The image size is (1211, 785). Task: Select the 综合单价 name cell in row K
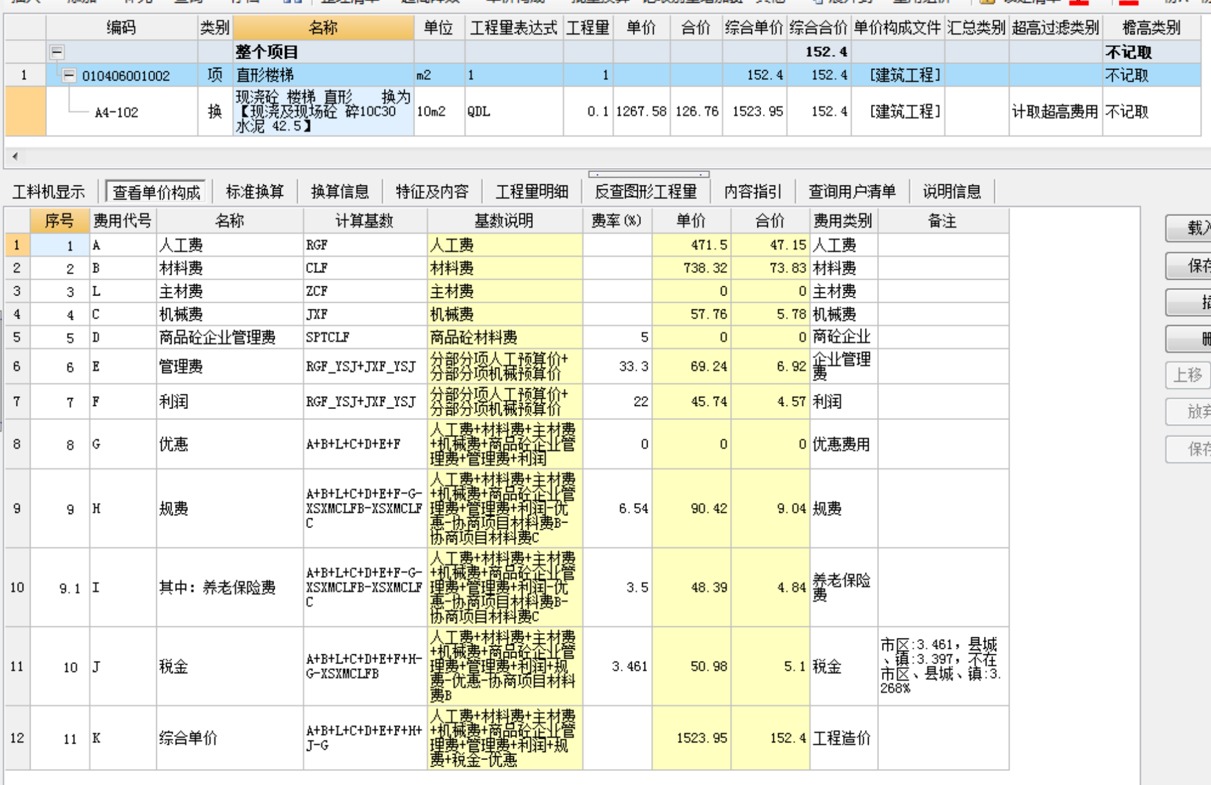coord(230,738)
